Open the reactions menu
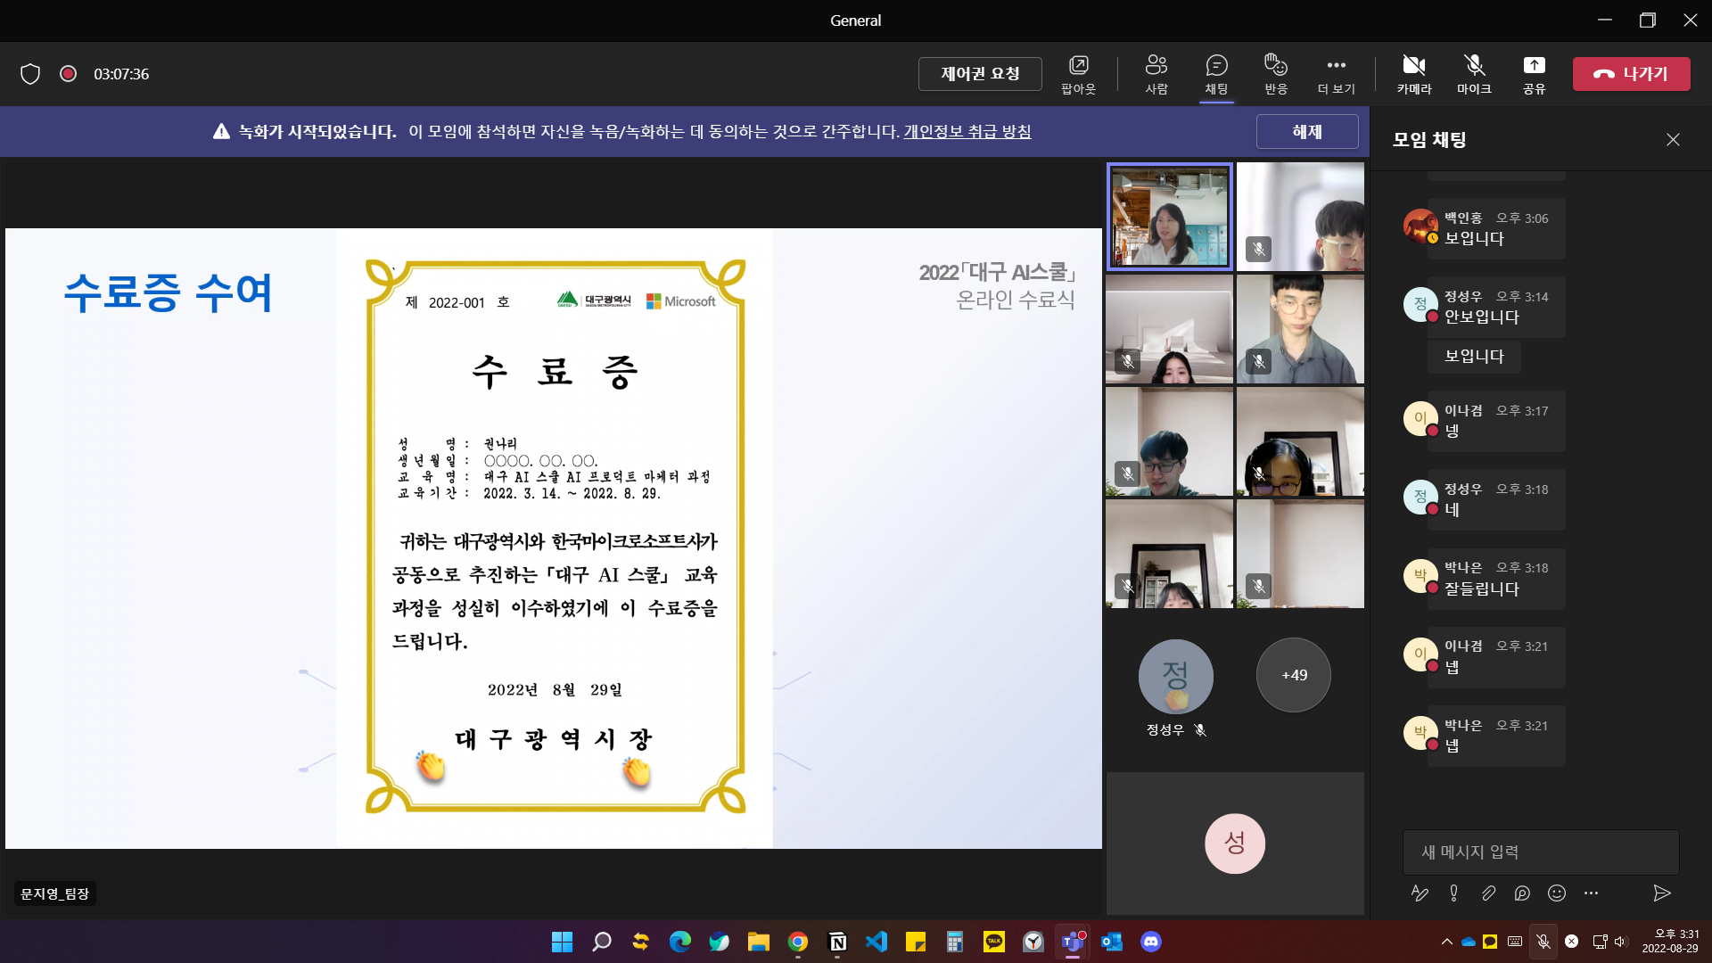Screen dimensions: 1712x963 point(1275,73)
